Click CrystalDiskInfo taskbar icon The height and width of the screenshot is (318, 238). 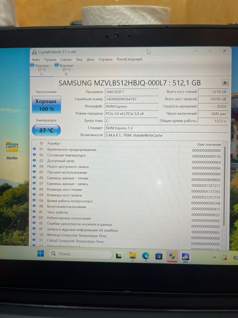pos(185,257)
